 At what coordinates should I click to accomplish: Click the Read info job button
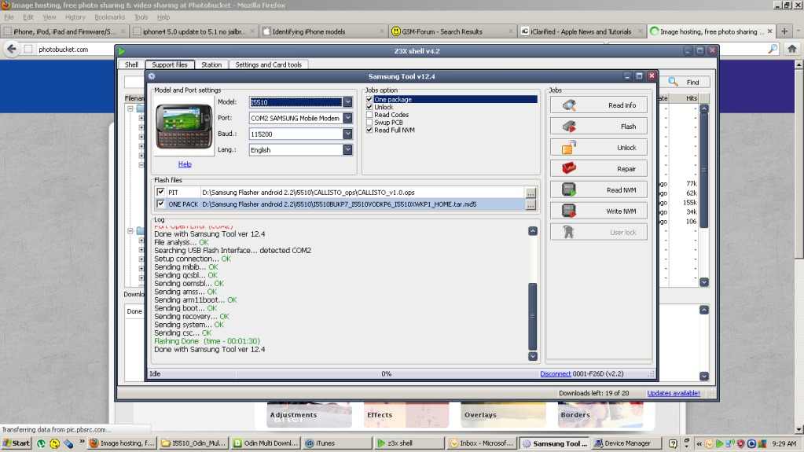[598, 105]
